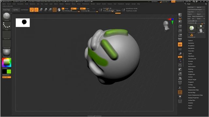Open the Preferences menu
Image resolution: width=209 pixels, height=117 pixels.
click(x=86, y=4)
